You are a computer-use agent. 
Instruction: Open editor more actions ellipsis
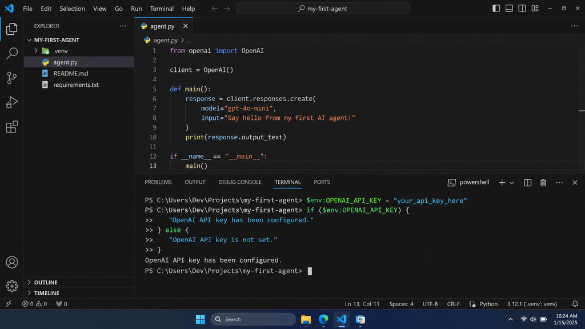[x=574, y=26]
